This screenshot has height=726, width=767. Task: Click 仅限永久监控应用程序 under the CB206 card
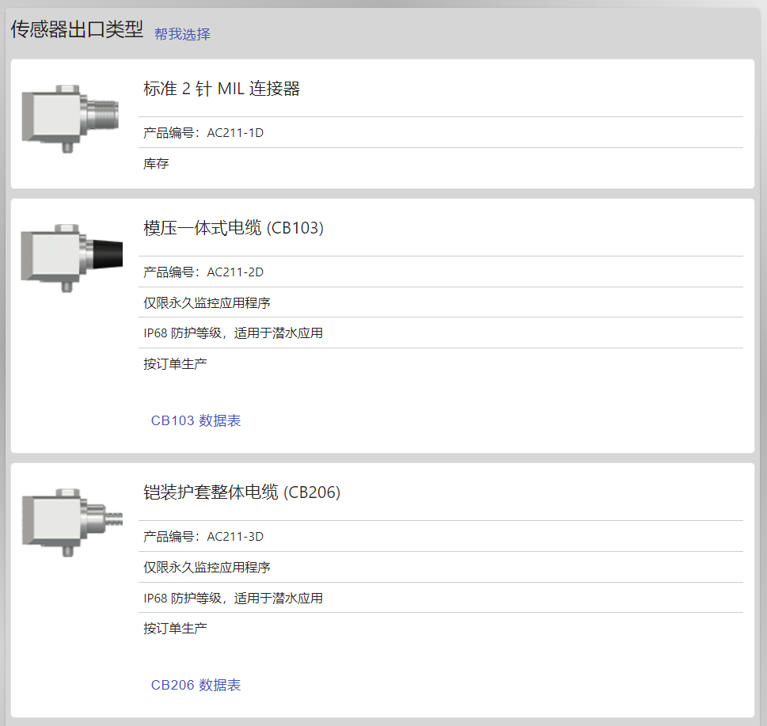207,568
